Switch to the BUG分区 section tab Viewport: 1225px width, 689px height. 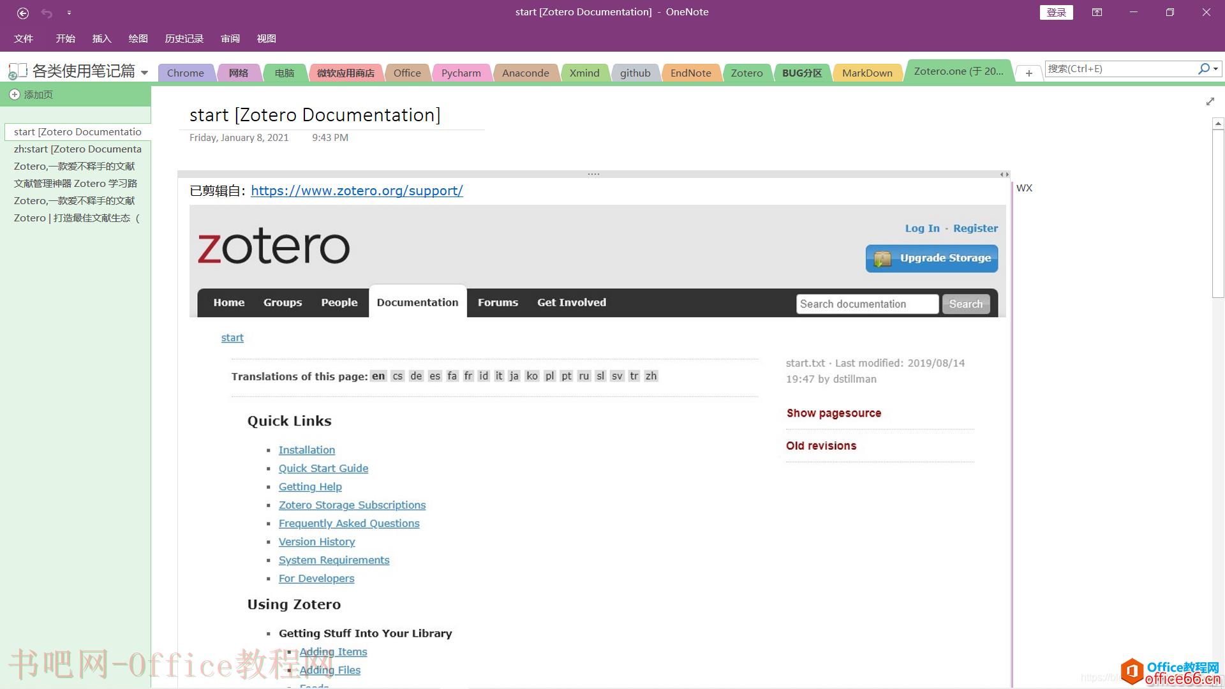pos(802,73)
